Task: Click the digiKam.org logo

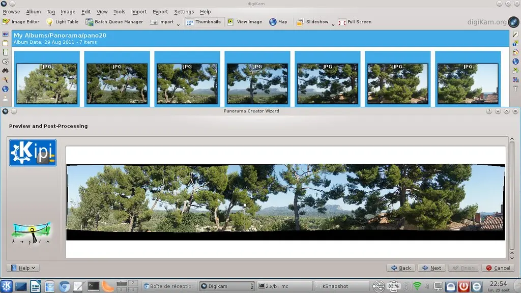Action: pos(487,22)
